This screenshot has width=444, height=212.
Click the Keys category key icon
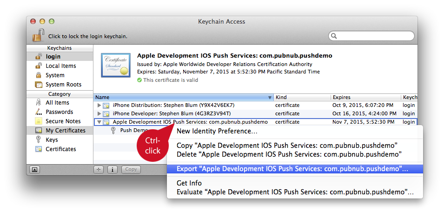pyautogui.click(x=39, y=140)
